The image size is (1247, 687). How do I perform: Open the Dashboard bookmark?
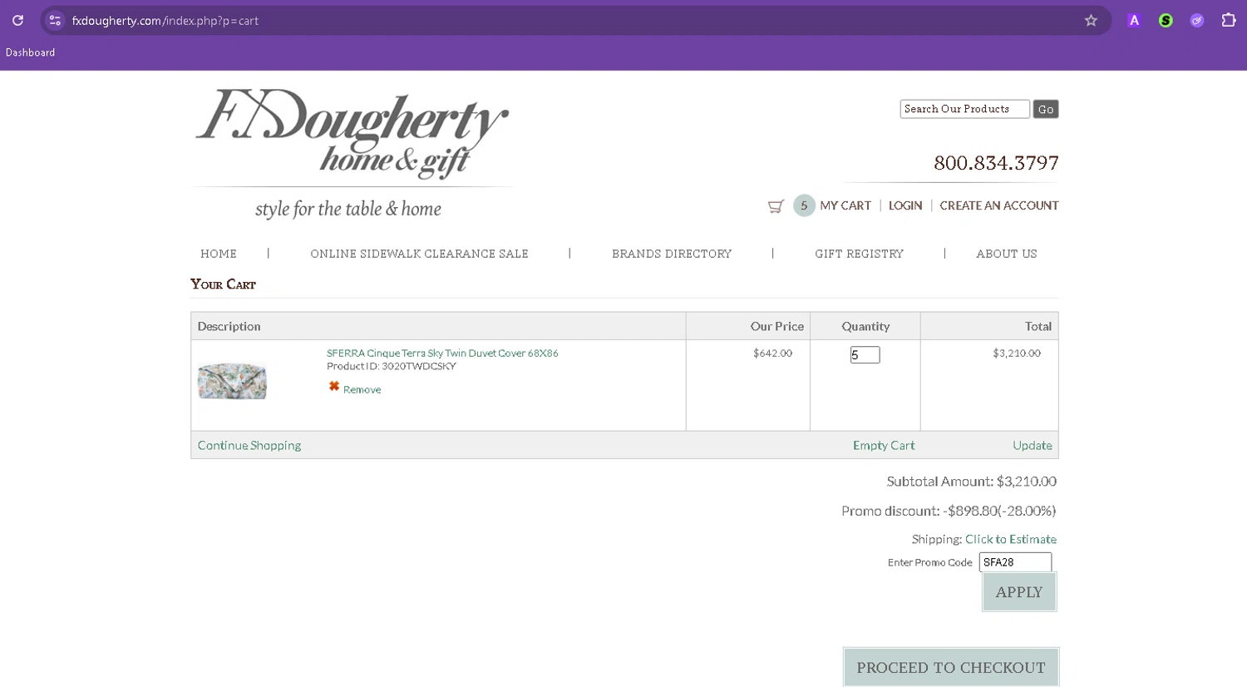[x=31, y=52]
